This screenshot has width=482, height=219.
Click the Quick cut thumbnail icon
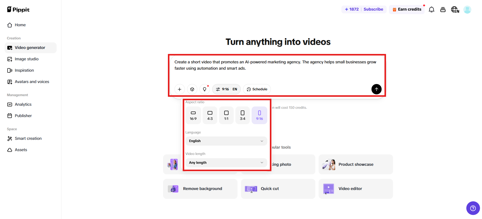[x=251, y=189]
